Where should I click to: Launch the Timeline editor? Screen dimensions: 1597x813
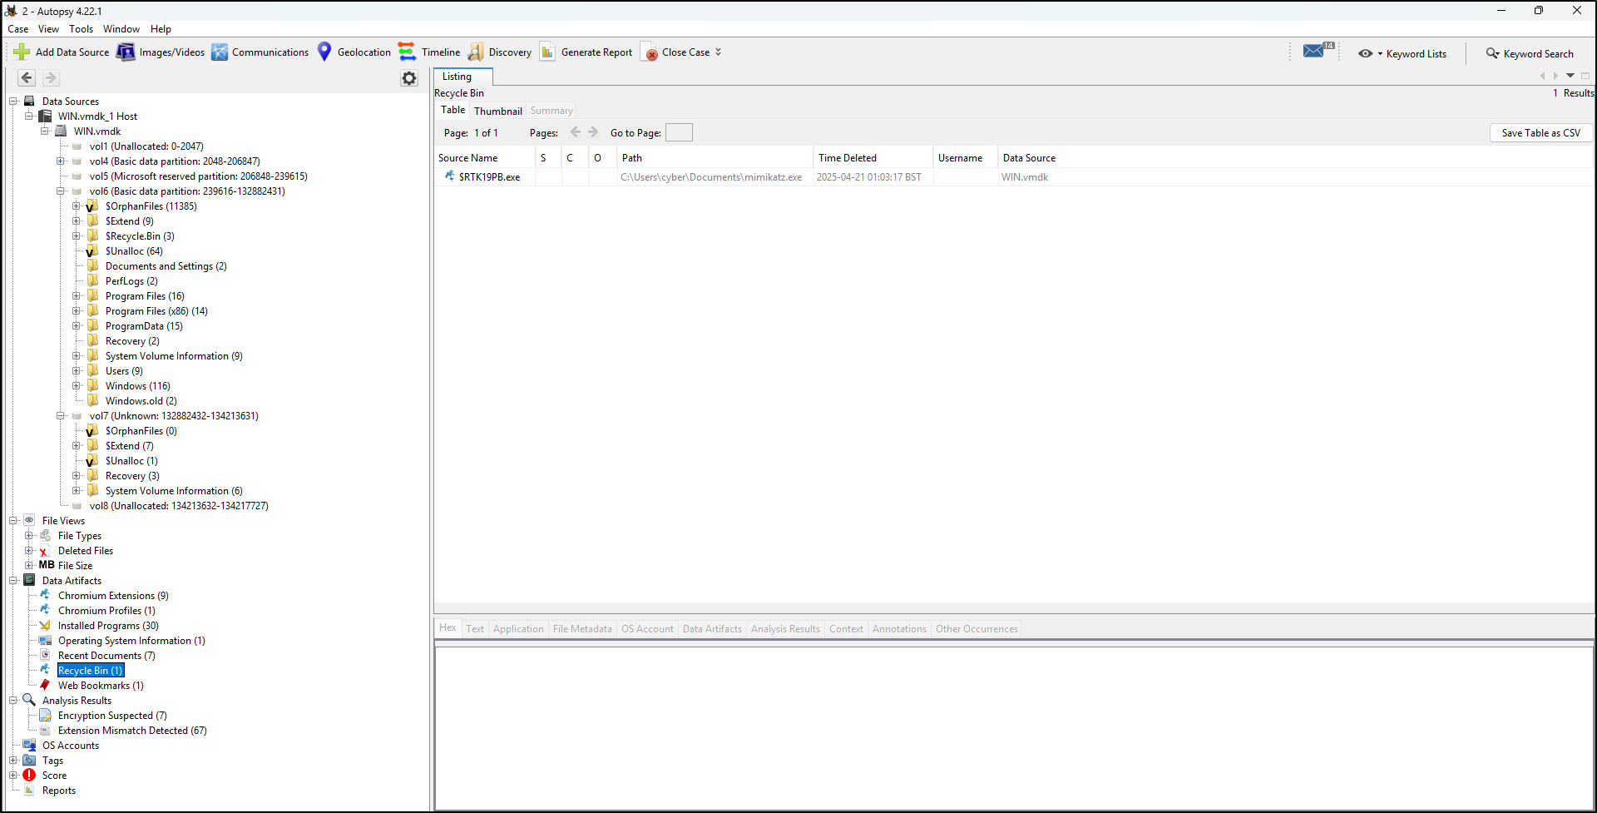click(x=429, y=52)
